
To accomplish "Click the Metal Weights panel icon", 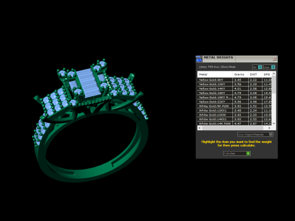I will 199,59.
